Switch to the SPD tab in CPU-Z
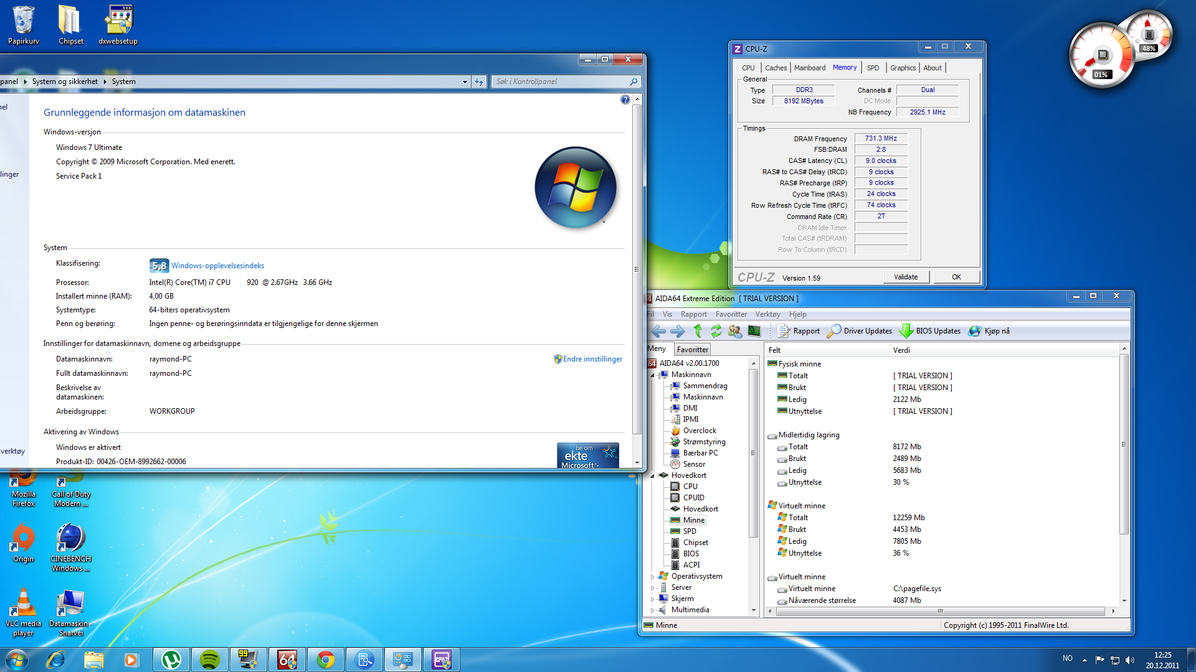This screenshot has width=1196, height=672. 873,68
